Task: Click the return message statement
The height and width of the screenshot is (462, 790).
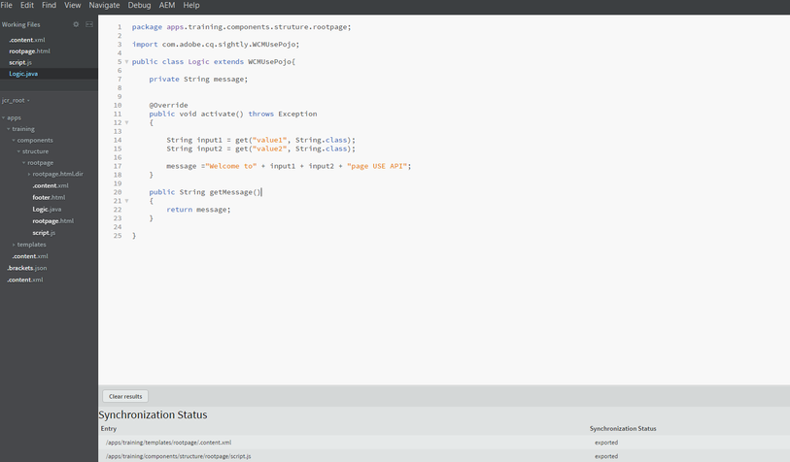Action: pyautogui.click(x=198, y=210)
